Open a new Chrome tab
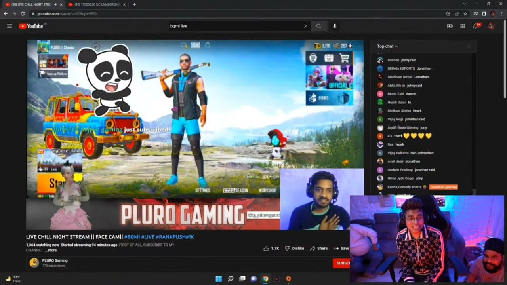Screen dimensions: 507x285 click(134, 4)
